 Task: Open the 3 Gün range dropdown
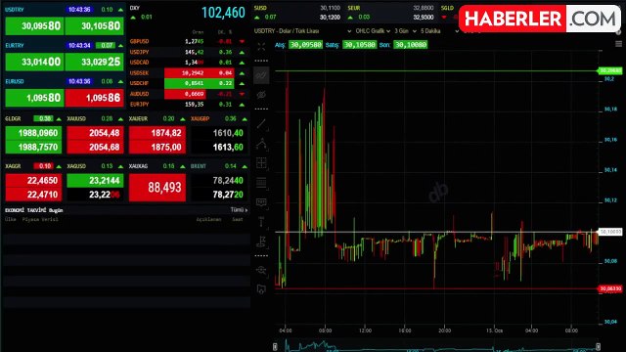click(x=405, y=31)
